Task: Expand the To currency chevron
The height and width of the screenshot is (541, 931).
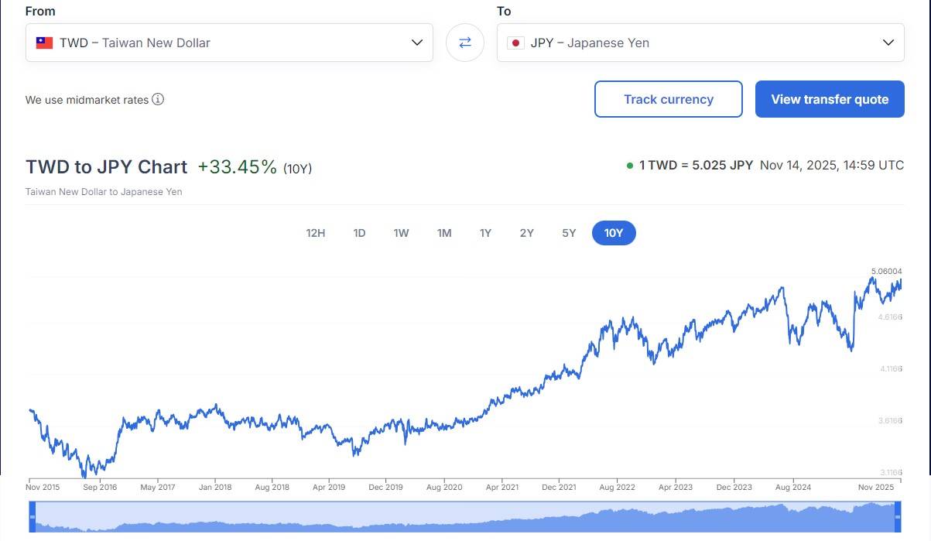Action: [x=888, y=43]
